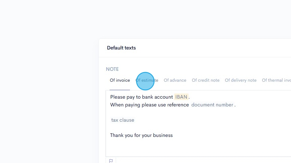Click the NOTE section label
This screenshot has height=163, width=291.
[x=112, y=69]
